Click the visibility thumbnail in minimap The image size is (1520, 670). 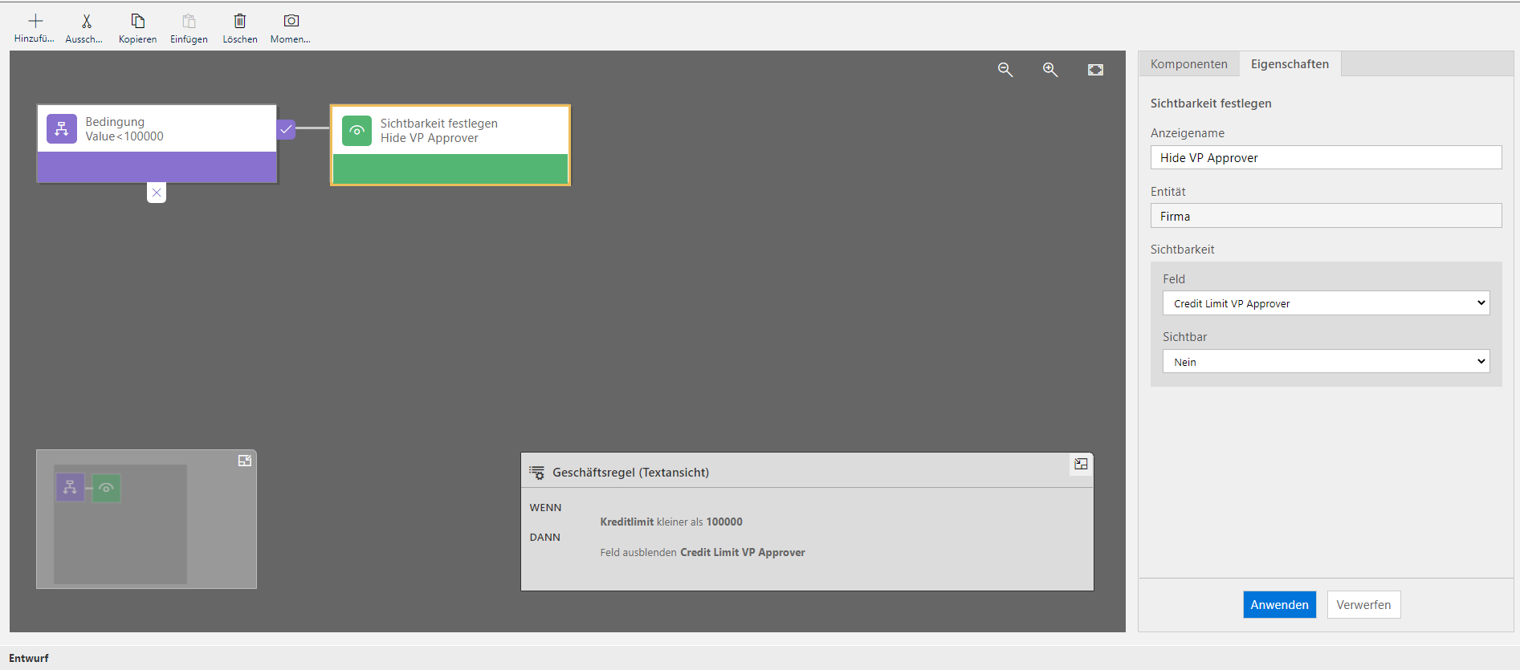(x=106, y=488)
